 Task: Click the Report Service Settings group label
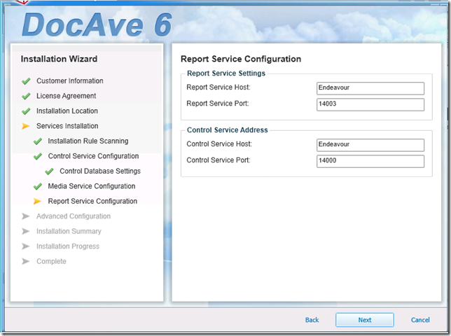click(226, 73)
